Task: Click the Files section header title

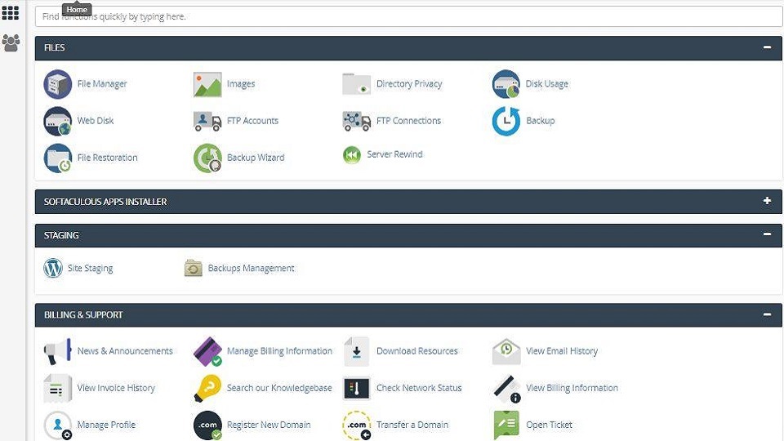Action: click(55, 48)
